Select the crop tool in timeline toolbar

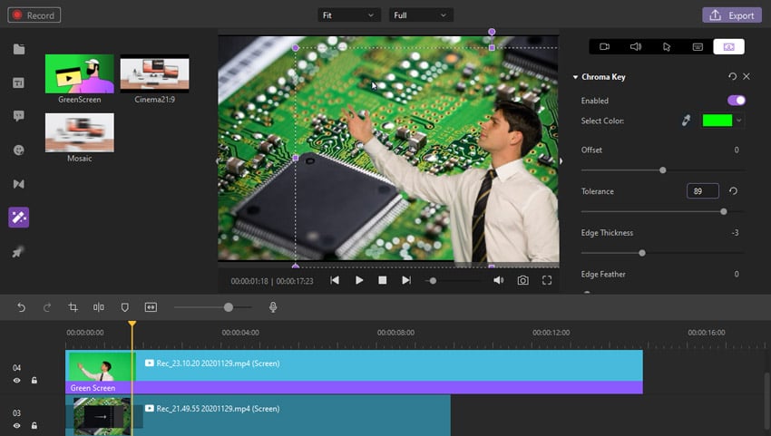click(73, 307)
